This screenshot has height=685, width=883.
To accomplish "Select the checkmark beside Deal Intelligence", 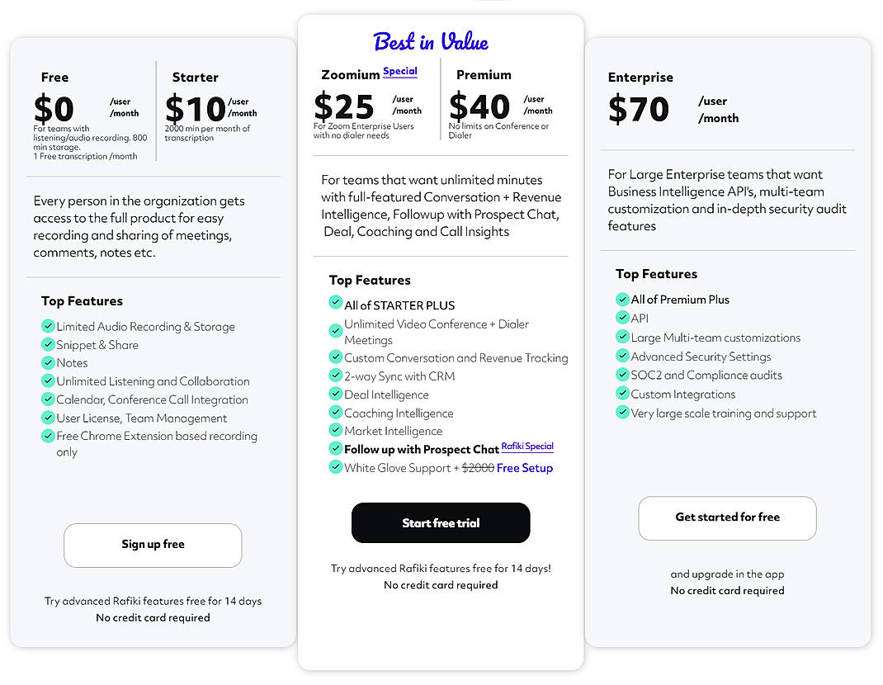I will click(335, 394).
